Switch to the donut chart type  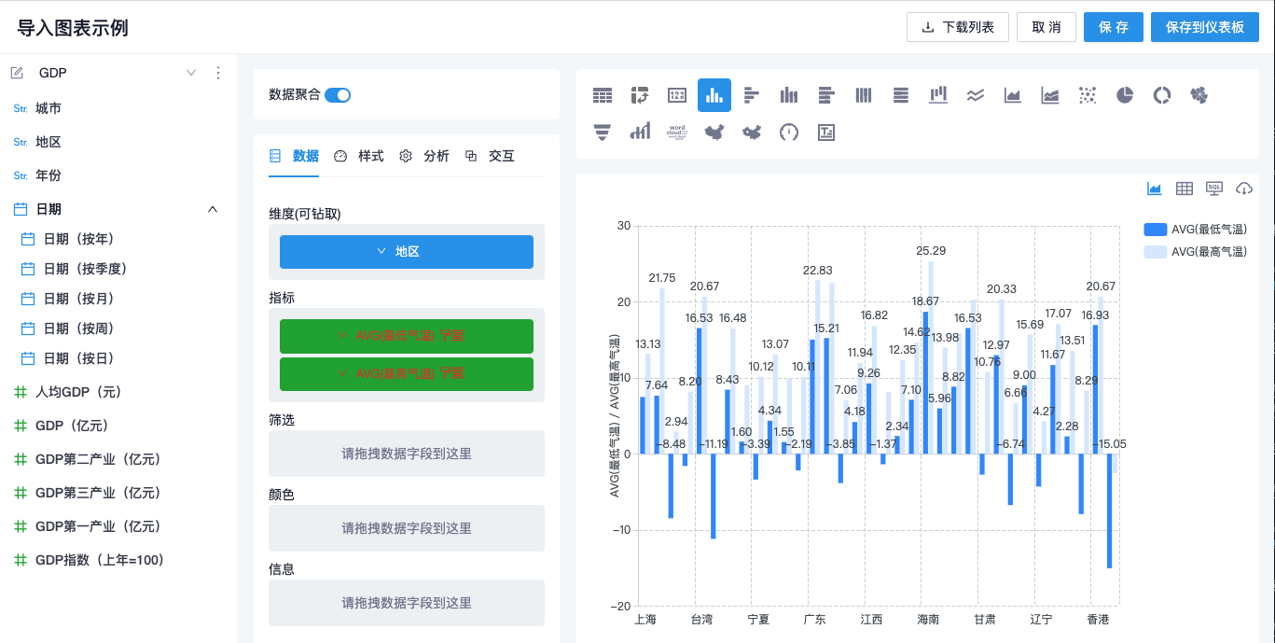point(1162,94)
